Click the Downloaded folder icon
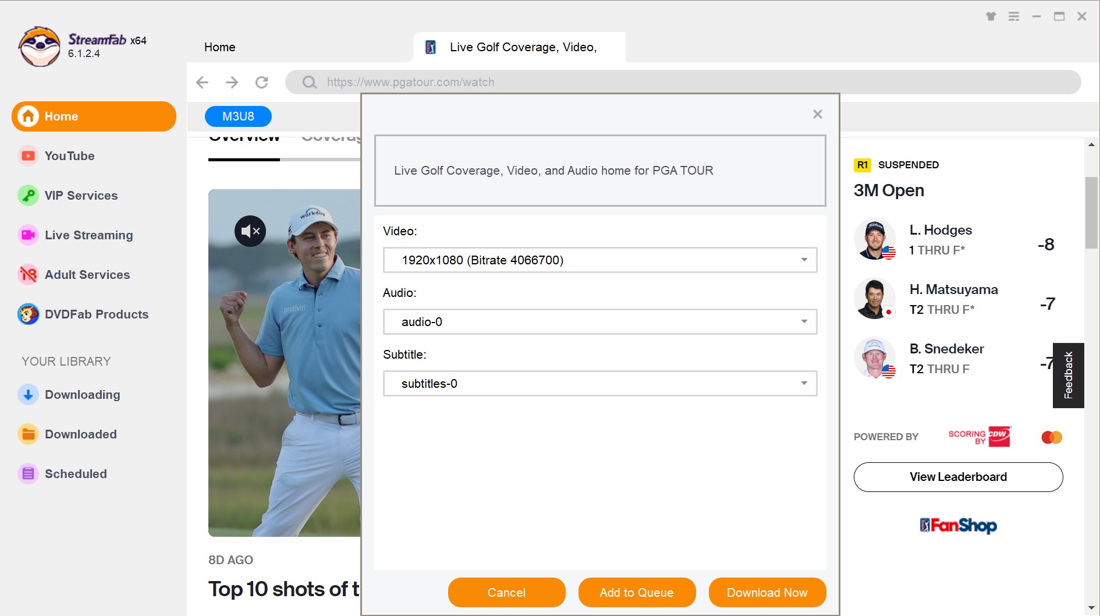The width and height of the screenshot is (1100, 616). [x=28, y=434]
